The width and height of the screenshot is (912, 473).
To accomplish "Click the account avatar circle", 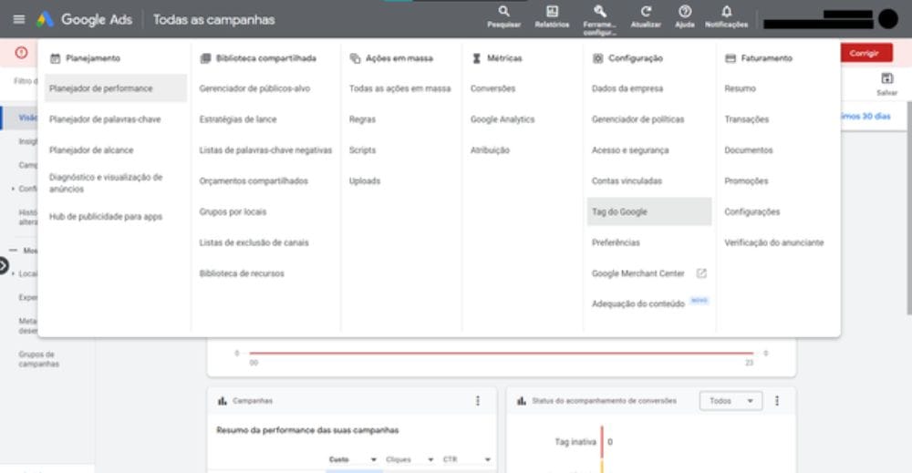I will click(887, 18).
